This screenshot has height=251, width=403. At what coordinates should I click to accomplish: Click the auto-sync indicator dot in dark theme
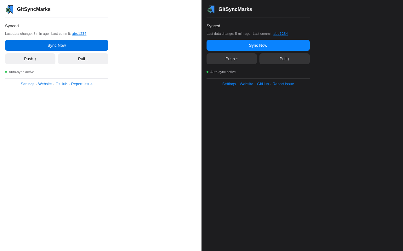click(207, 72)
